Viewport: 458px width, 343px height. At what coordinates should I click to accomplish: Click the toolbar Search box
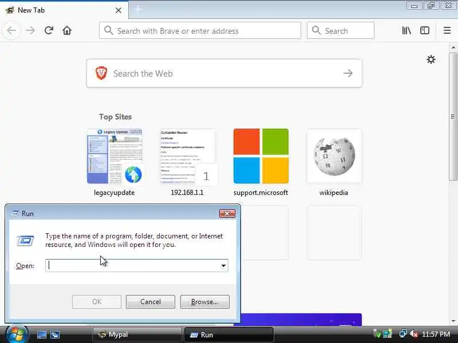coord(340,31)
